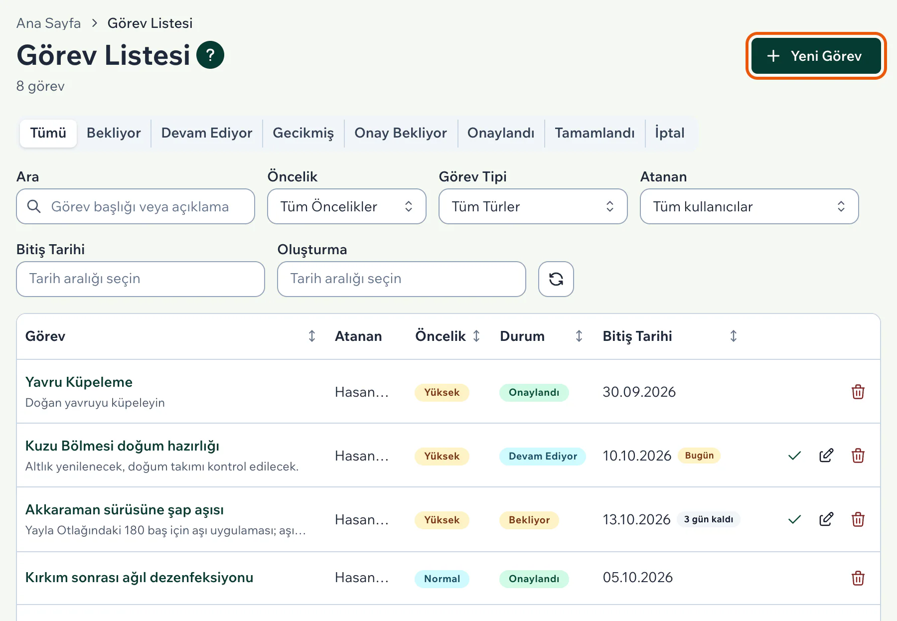897x621 pixels.
Task: Click the Normal priority badge
Action: tap(442, 579)
